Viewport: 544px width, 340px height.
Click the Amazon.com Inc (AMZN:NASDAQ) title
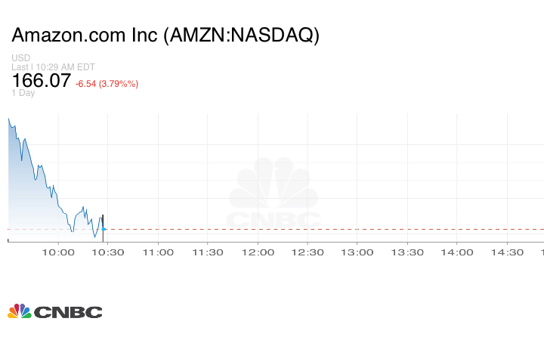click(x=165, y=36)
